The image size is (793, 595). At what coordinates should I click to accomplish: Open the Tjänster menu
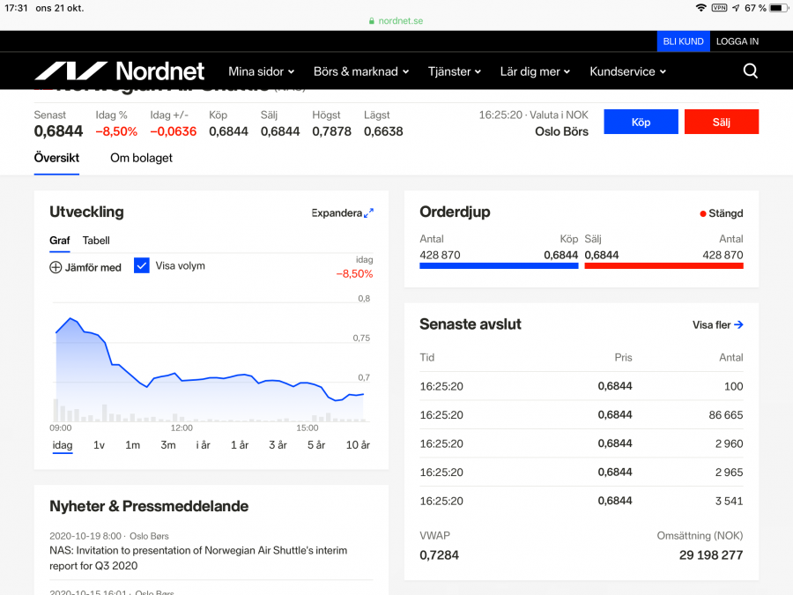[455, 71]
